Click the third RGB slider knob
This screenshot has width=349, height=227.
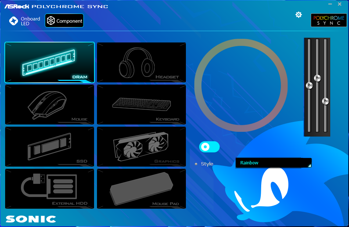(325, 101)
